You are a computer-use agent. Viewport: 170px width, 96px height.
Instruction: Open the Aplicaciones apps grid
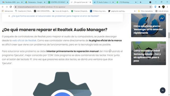7,11
